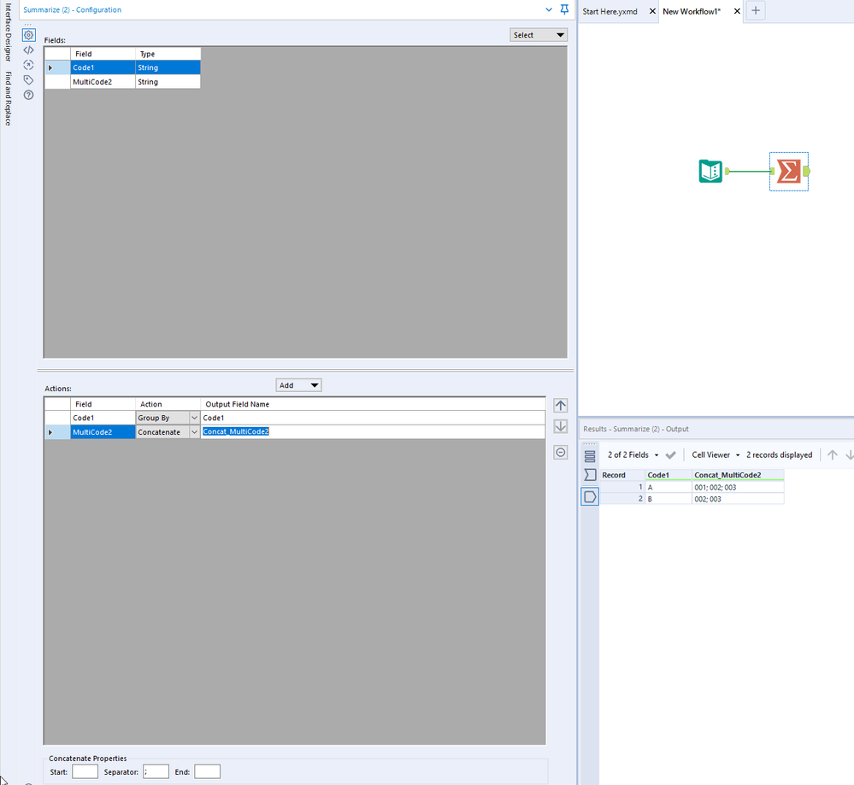Select MultiCode2 field in Actions

pyautogui.click(x=103, y=432)
